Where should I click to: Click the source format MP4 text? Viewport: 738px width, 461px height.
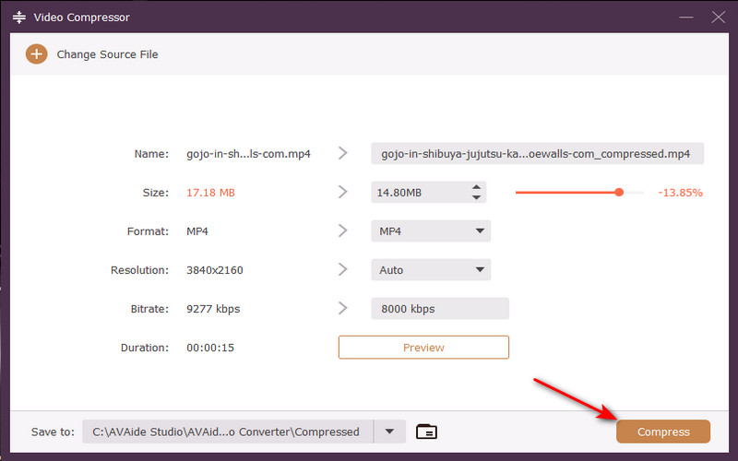[x=197, y=231]
